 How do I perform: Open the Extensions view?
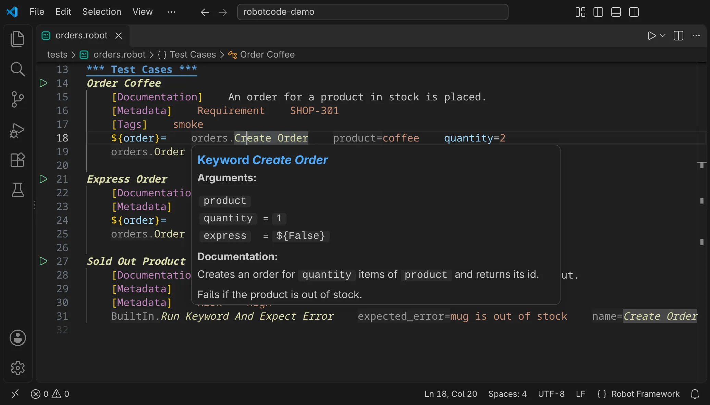(x=17, y=160)
